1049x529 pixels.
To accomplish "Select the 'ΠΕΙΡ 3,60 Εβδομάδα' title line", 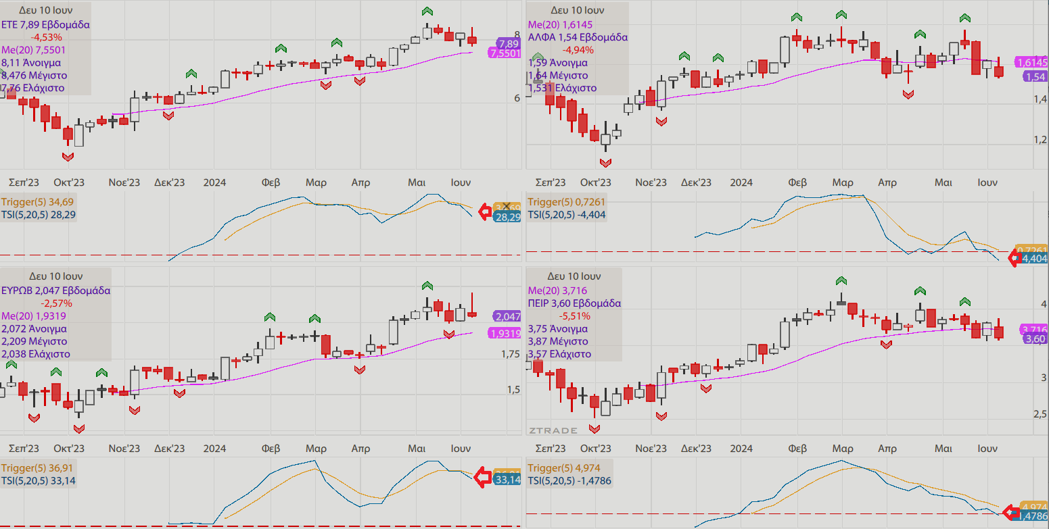I will tap(574, 303).
